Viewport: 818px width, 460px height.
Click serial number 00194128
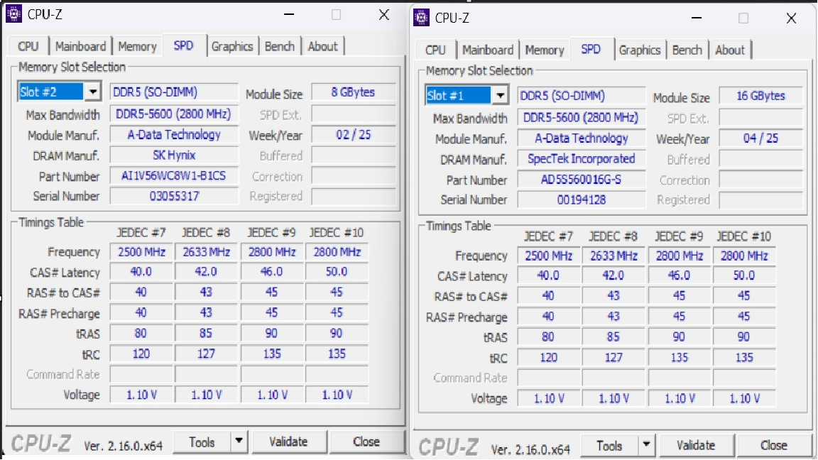[x=581, y=199]
